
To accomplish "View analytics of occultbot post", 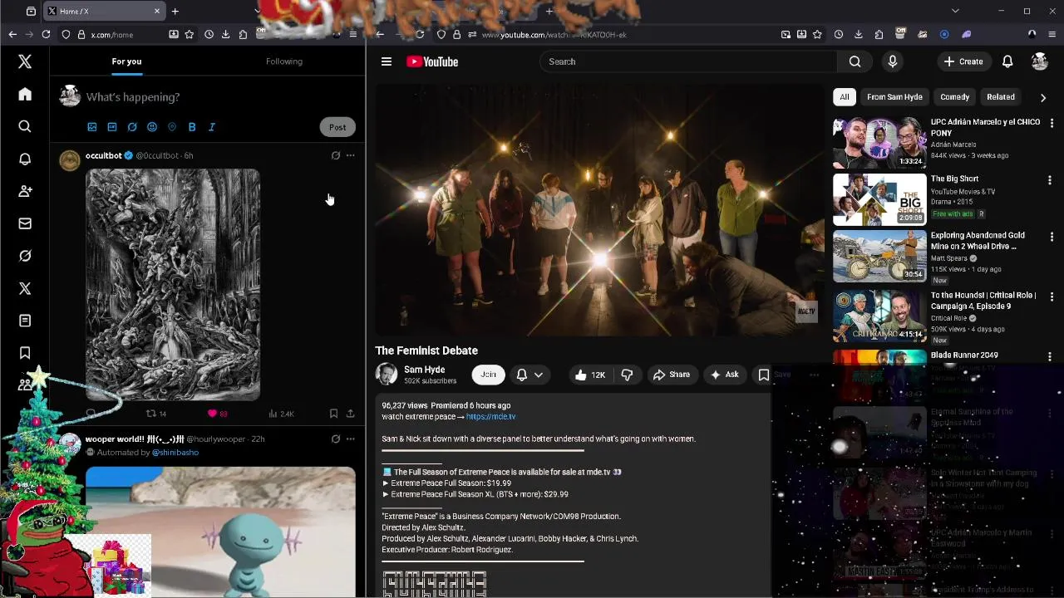I will click(281, 414).
